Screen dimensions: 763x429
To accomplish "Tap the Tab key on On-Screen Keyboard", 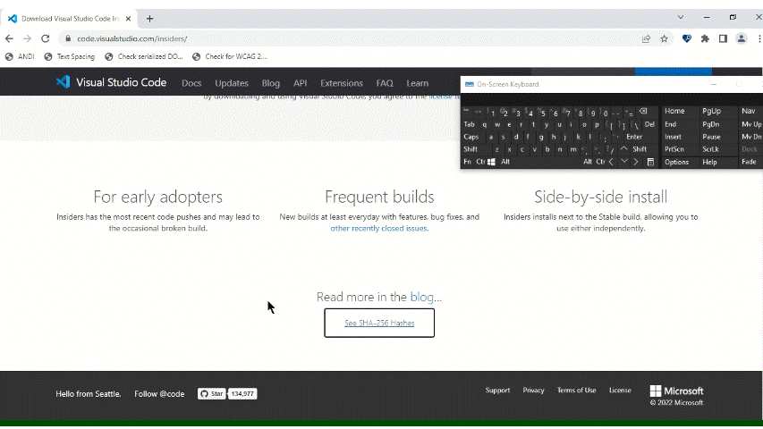I will click(x=469, y=124).
